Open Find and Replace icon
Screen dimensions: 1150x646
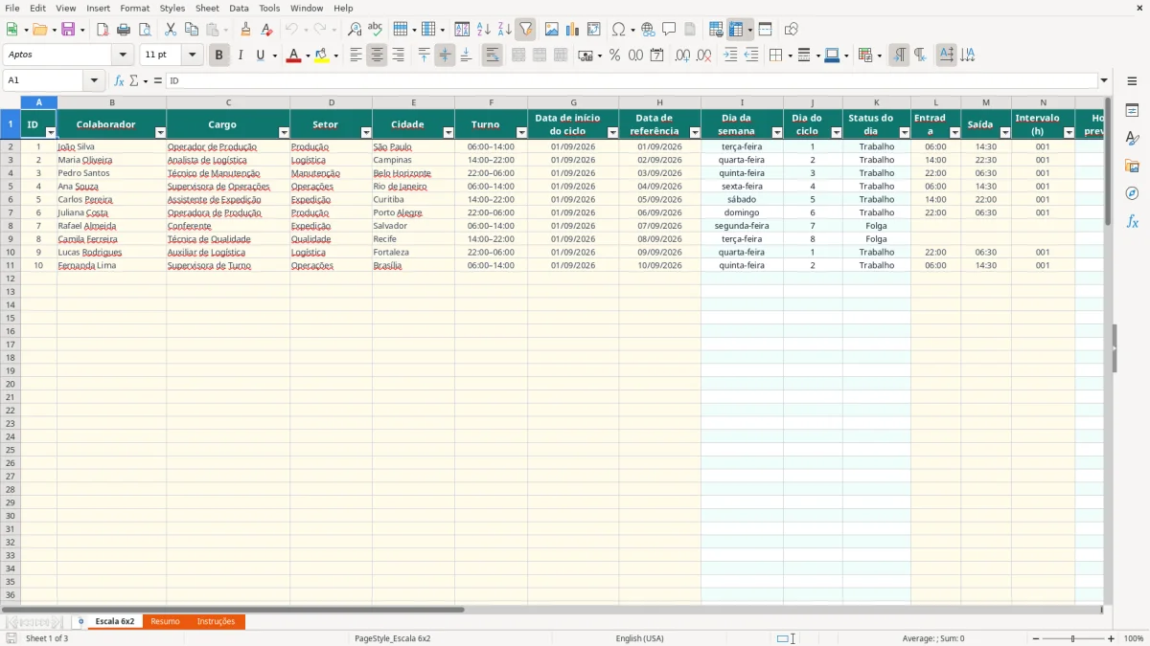click(355, 30)
